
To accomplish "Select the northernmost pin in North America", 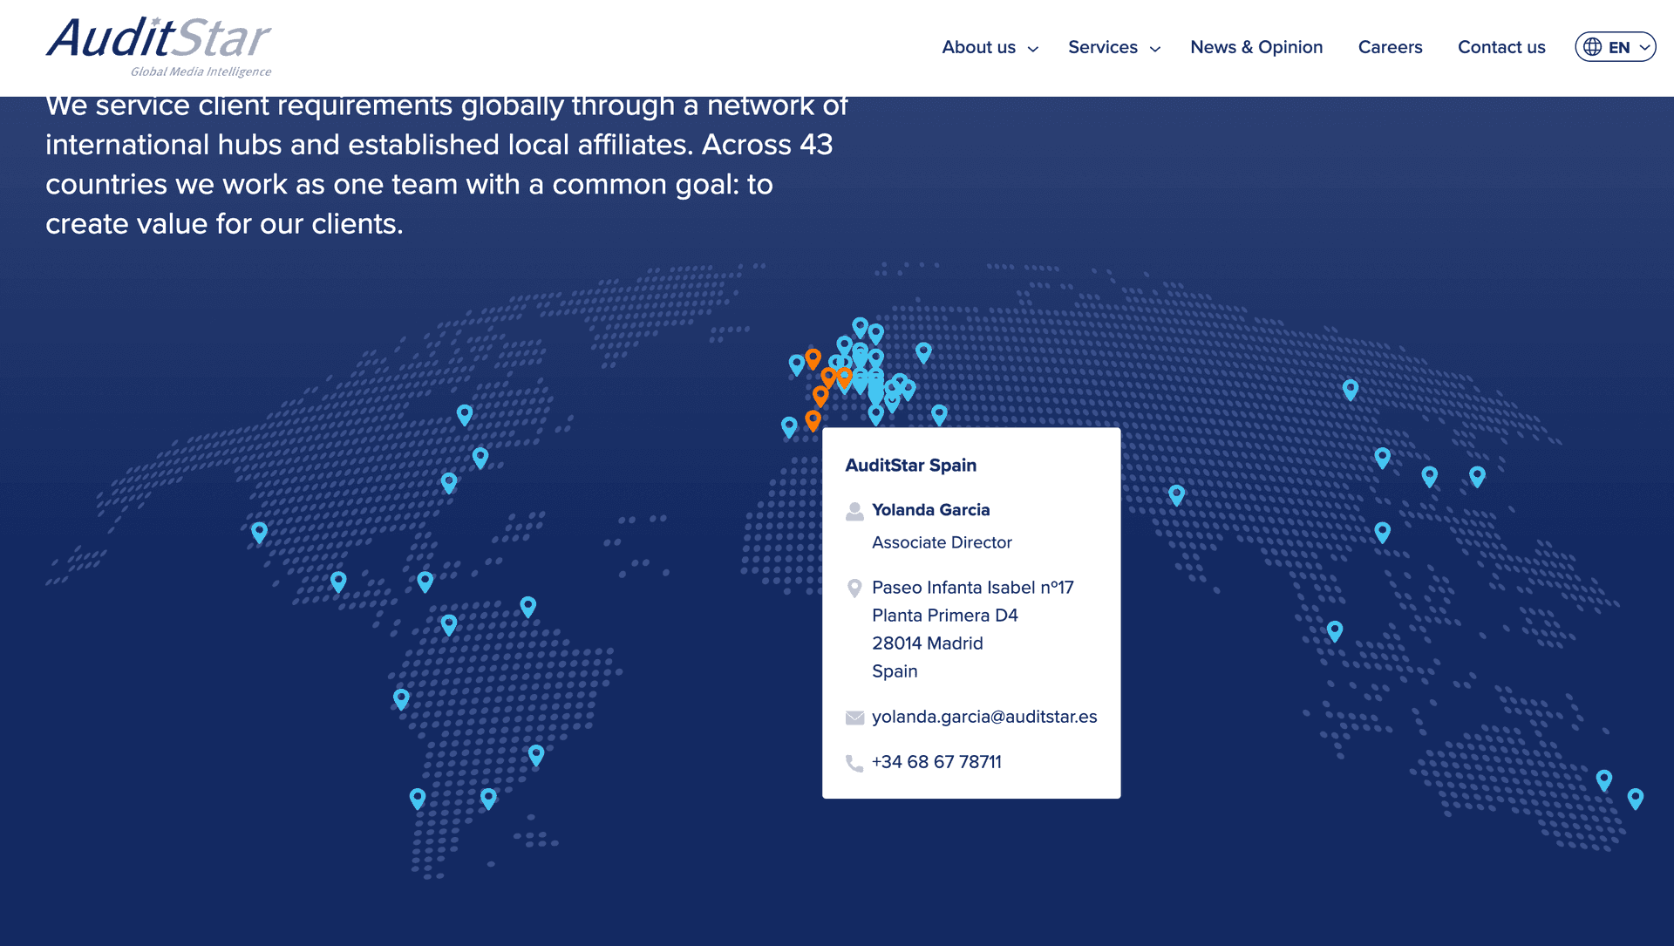I will click(465, 415).
